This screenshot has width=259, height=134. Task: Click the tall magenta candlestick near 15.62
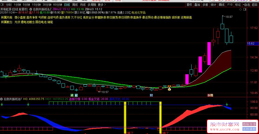tap(209, 53)
